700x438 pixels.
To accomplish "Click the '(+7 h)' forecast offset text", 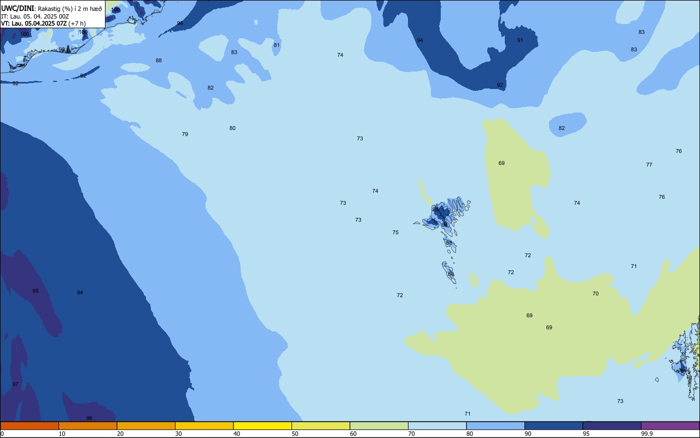I will [77, 23].
